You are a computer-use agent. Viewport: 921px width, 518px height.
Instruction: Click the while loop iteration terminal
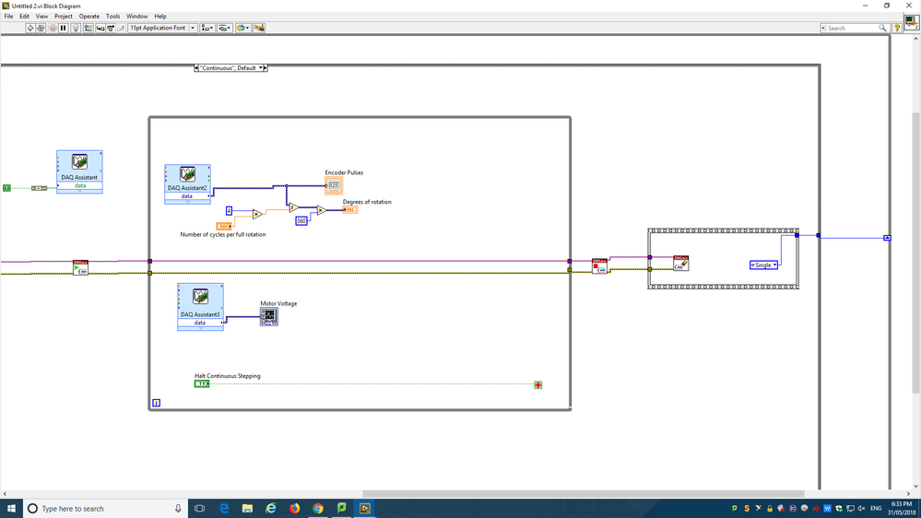pyautogui.click(x=156, y=403)
